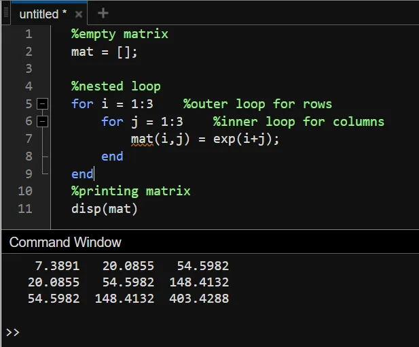Click line number 7 in the gutter
This screenshot has width=419, height=347.
29,139
